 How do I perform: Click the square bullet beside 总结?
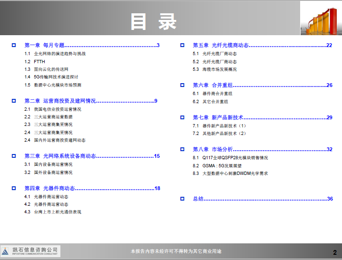(182, 199)
